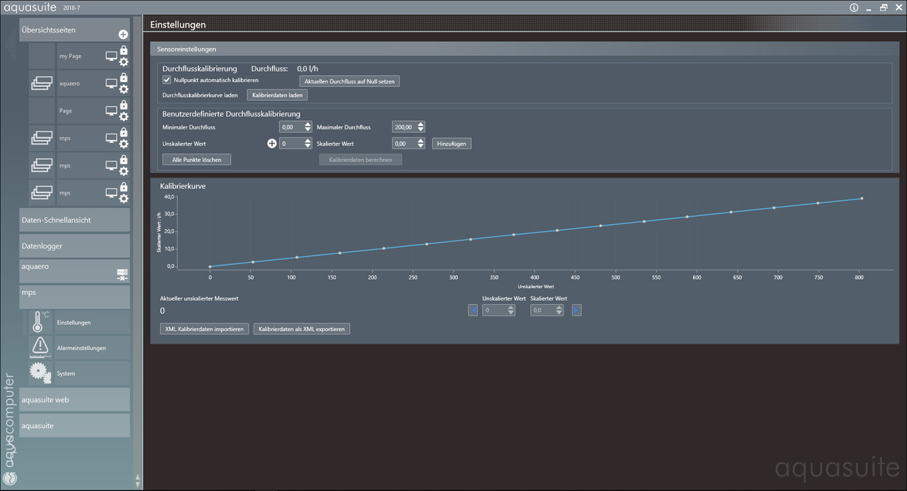Open gear settings in the Page row

click(123, 117)
